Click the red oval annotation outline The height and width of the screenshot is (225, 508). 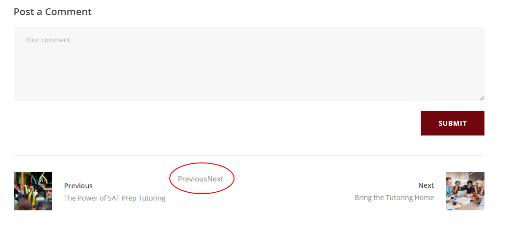(x=202, y=163)
